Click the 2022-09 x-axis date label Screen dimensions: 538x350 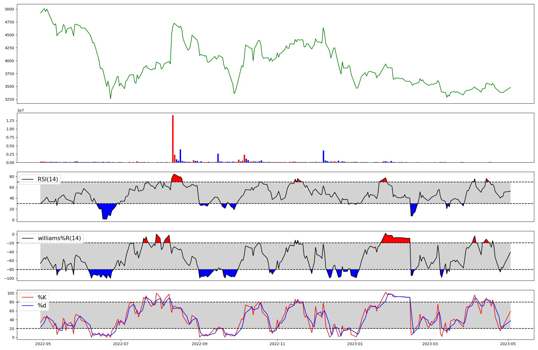coord(200,344)
